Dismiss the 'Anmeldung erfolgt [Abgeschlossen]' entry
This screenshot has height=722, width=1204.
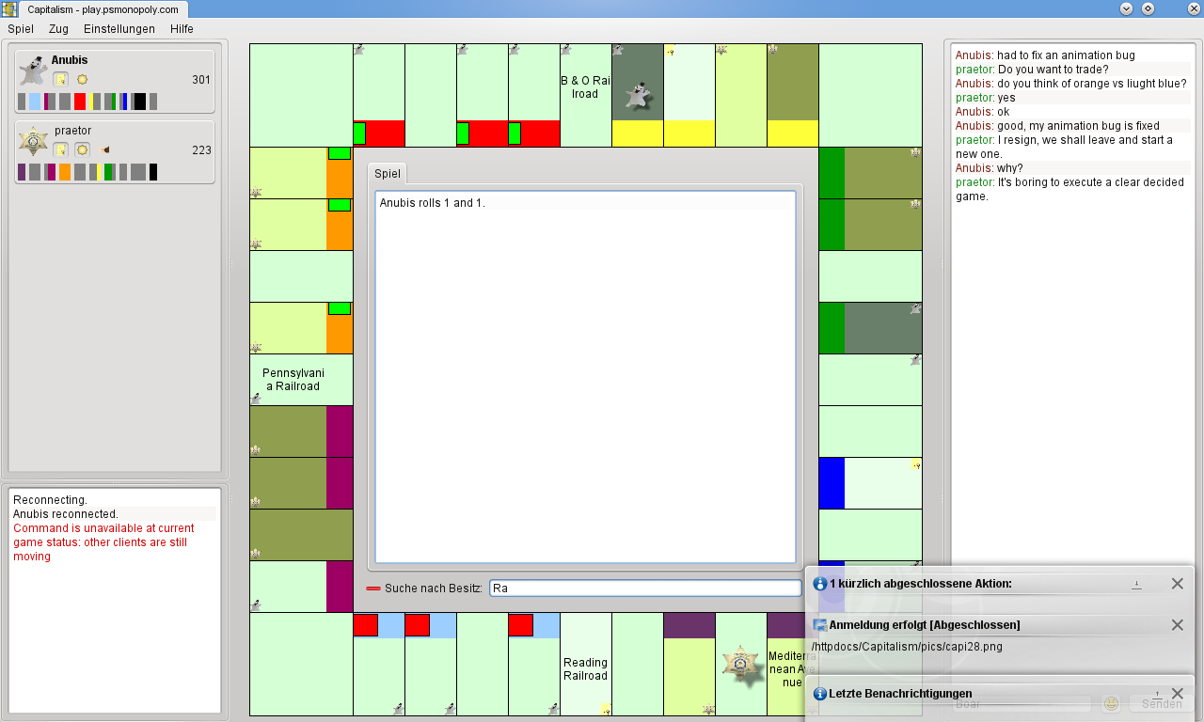pyautogui.click(x=1177, y=625)
